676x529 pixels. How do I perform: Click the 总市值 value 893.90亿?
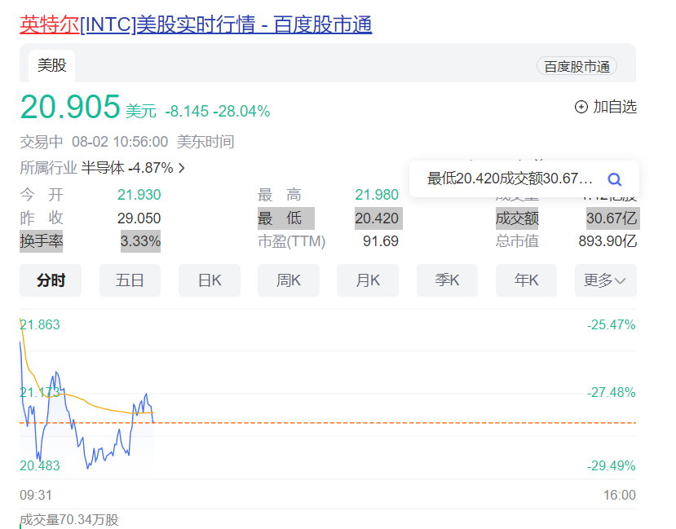coord(608,240)
